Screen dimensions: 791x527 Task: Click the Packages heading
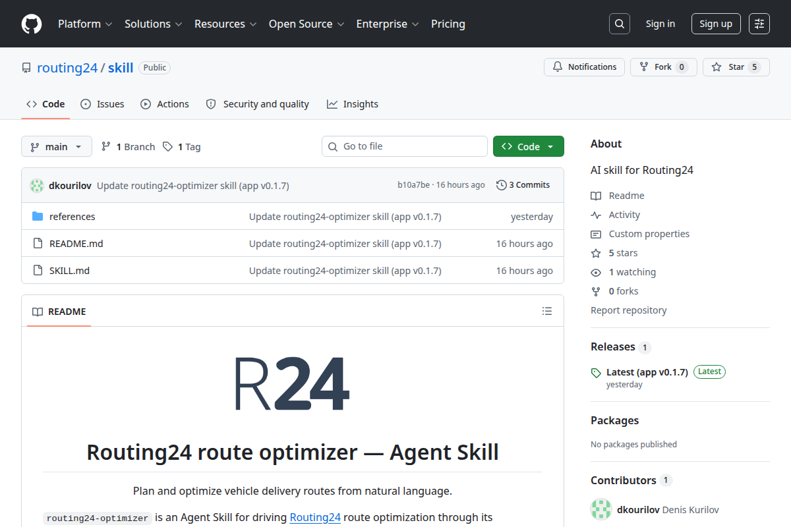tap(615, 420)
